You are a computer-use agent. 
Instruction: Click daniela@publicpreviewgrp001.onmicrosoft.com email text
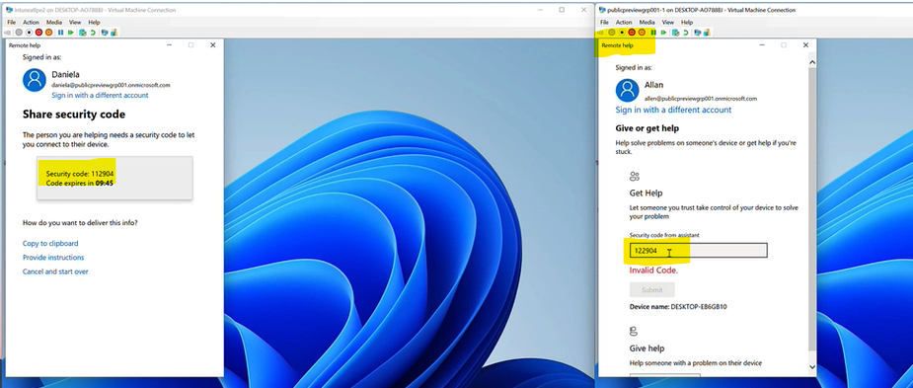(x=111, y=85)
